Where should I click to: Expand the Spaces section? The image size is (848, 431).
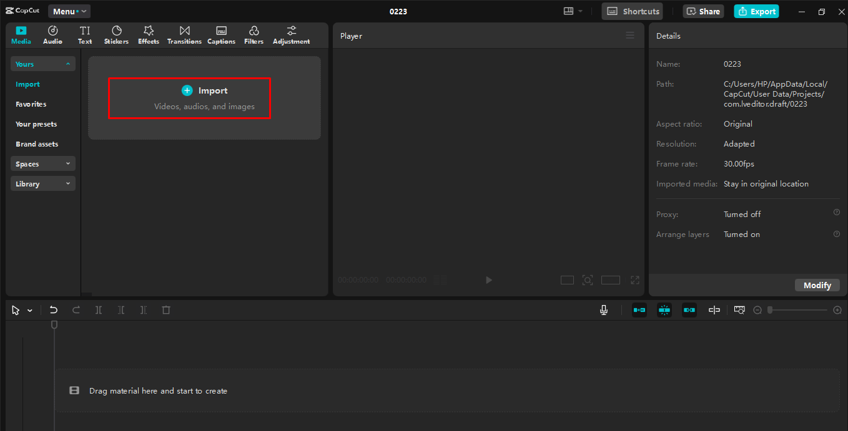click(42, 164)
